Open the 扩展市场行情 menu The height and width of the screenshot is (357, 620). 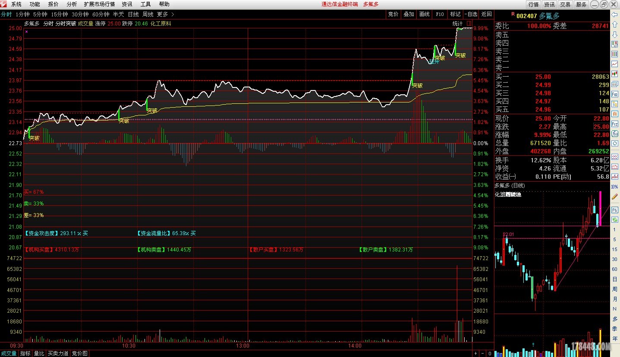99,4
